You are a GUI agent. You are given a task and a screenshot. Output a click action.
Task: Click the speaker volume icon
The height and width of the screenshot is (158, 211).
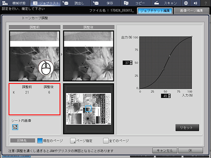coord(195,3)
